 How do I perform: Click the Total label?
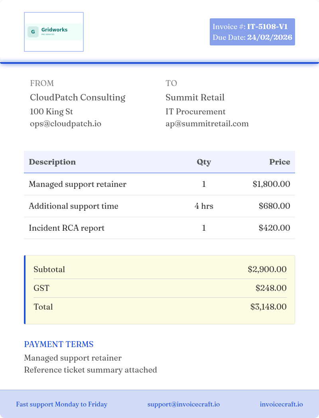pos(43,306)
